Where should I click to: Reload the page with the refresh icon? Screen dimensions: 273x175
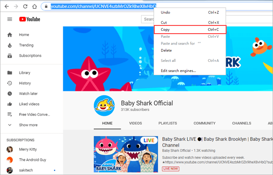point(25,6)
